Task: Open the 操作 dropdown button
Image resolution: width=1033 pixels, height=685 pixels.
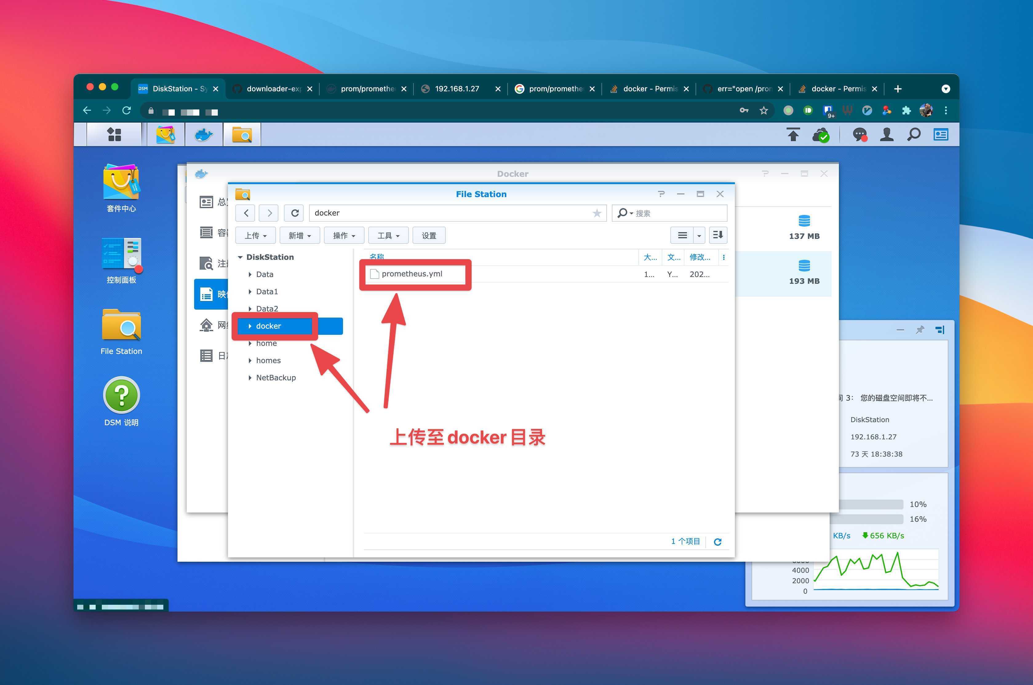Action: pyautogui.click(x=344, y=236)
